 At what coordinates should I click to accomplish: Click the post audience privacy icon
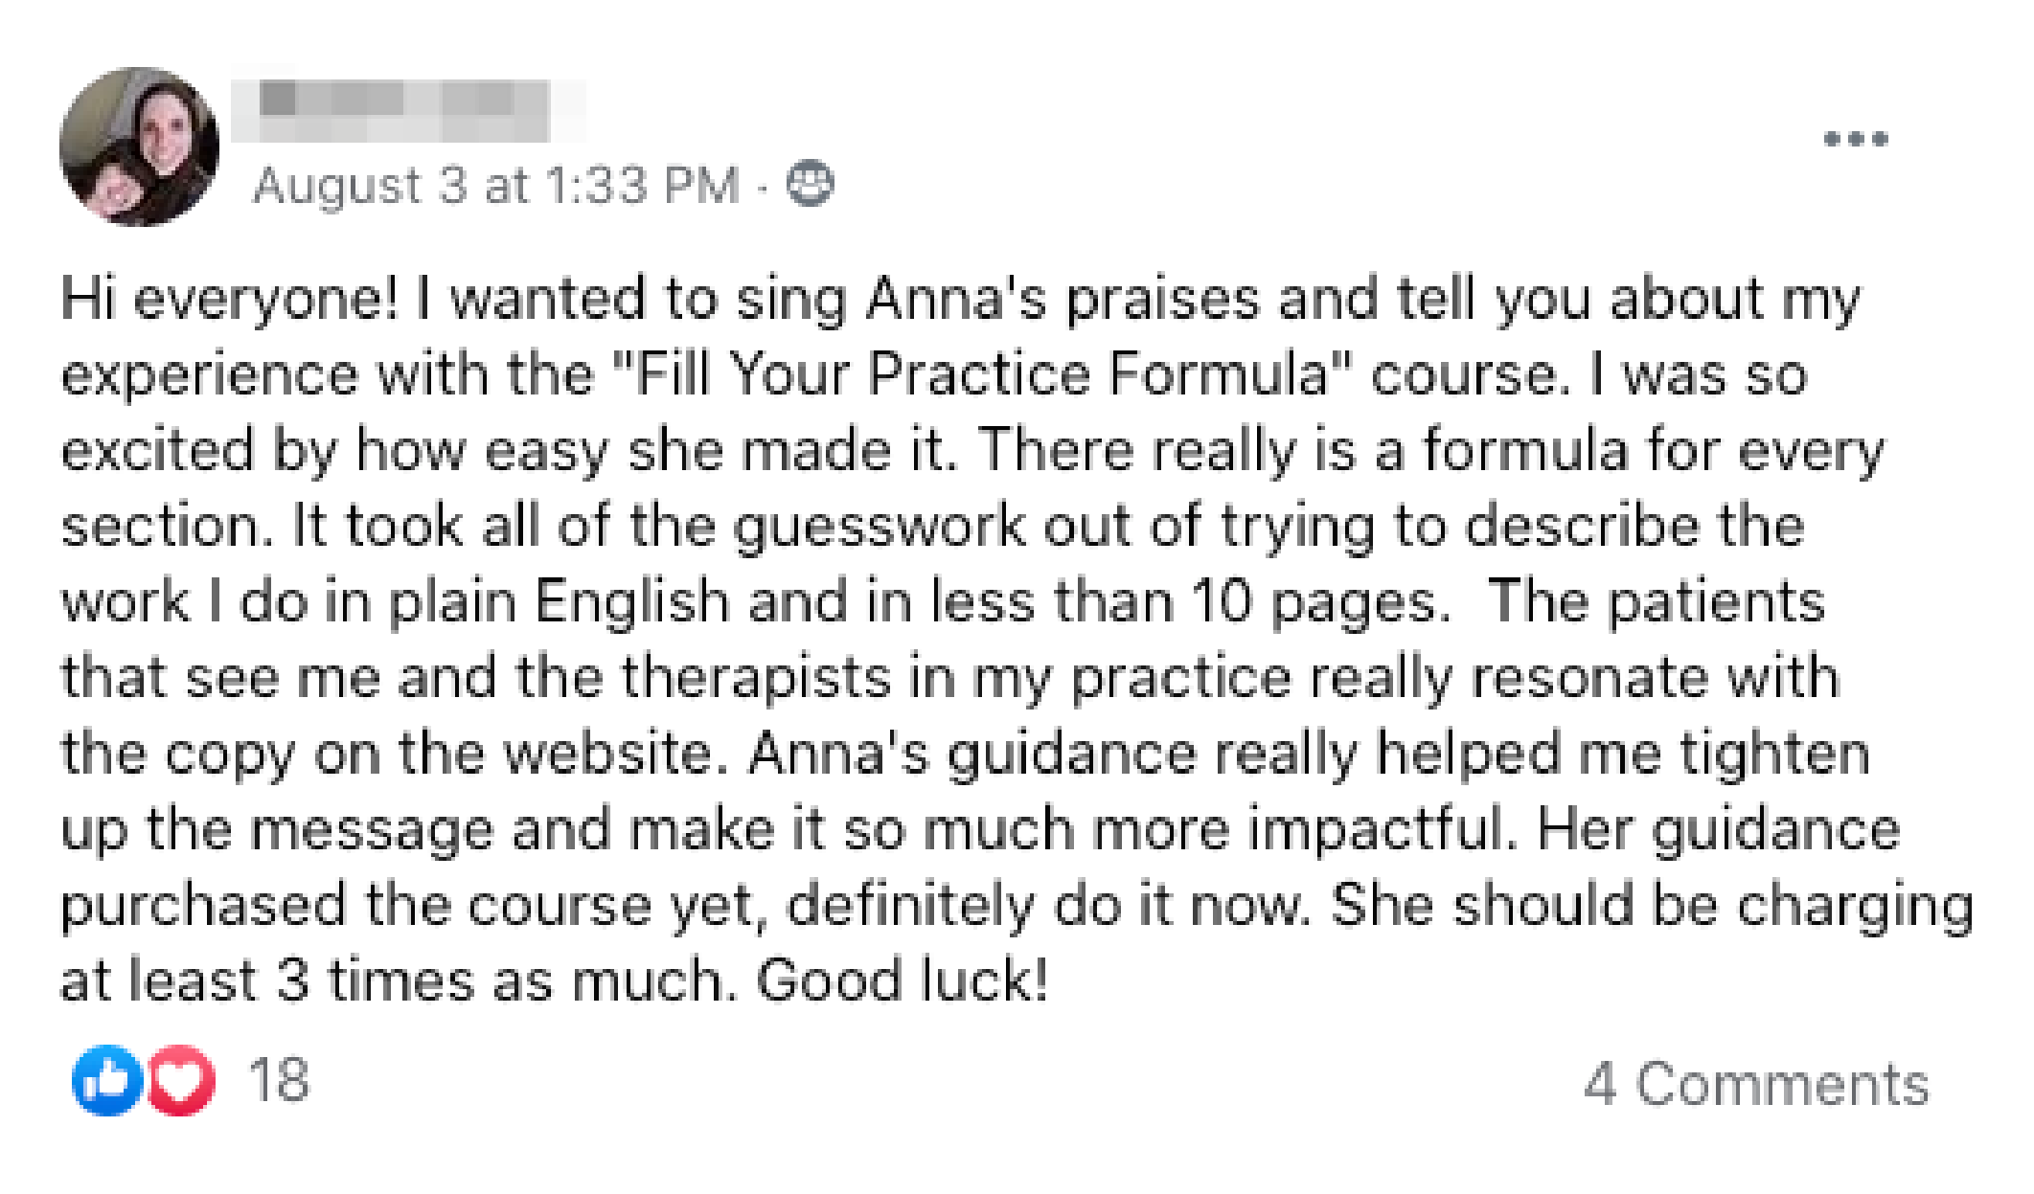[810, 184]
